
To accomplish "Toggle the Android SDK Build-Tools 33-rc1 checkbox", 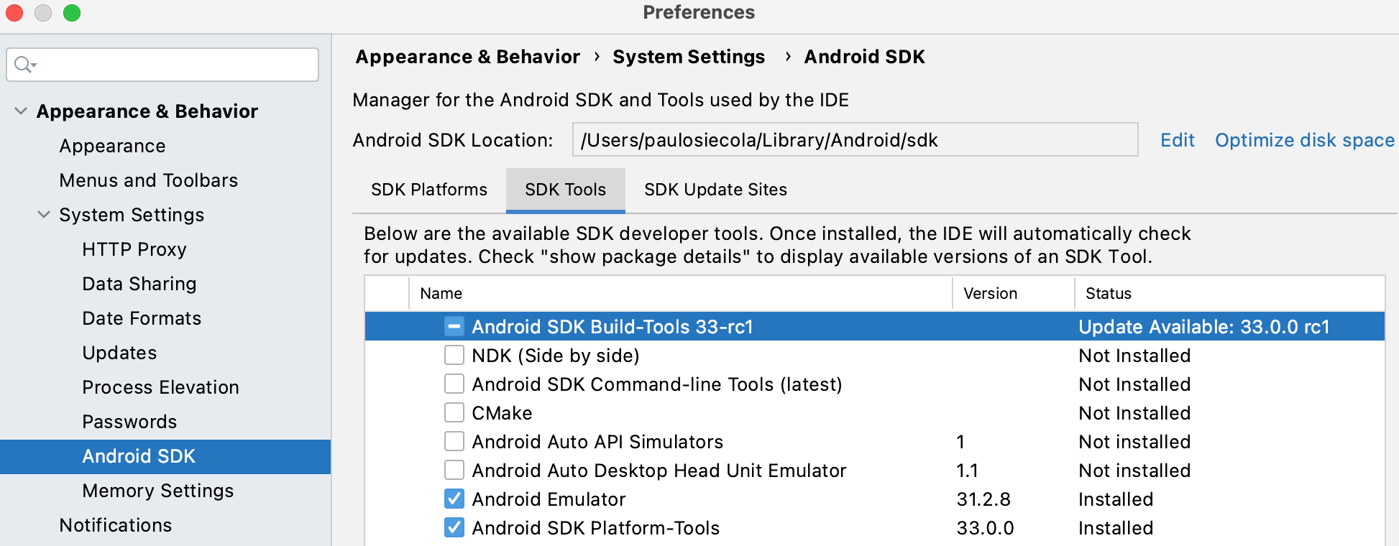I will click(454, 327).
